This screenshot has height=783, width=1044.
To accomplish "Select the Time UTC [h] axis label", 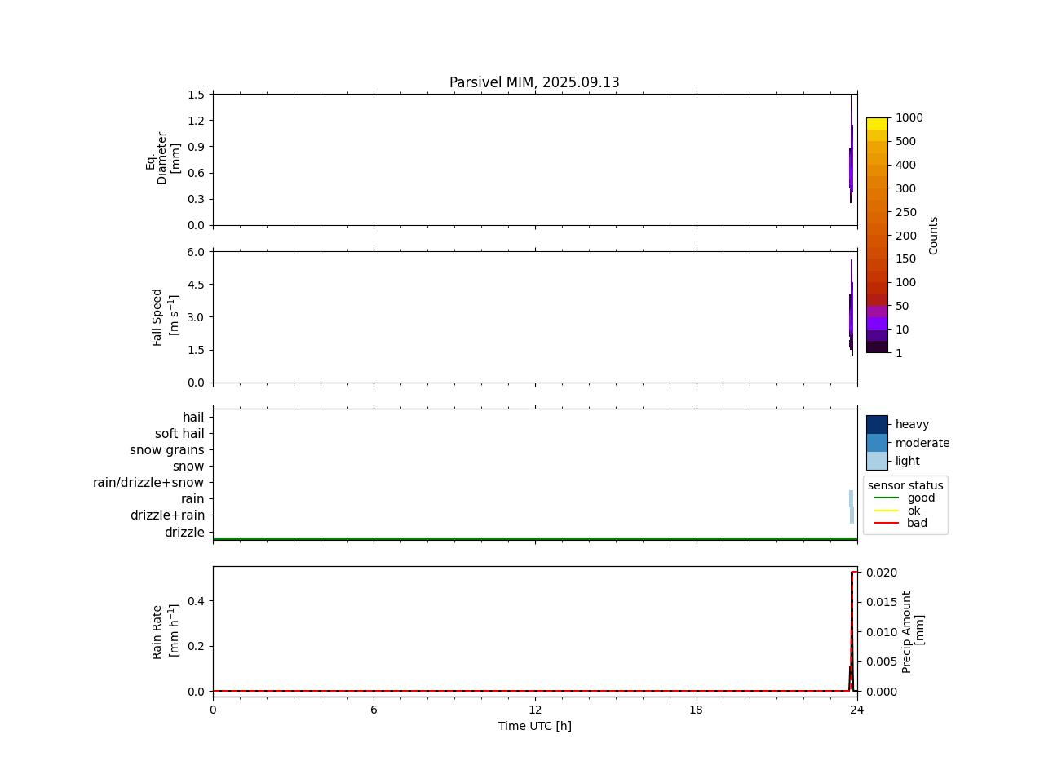I will click(x=535, y=726).
